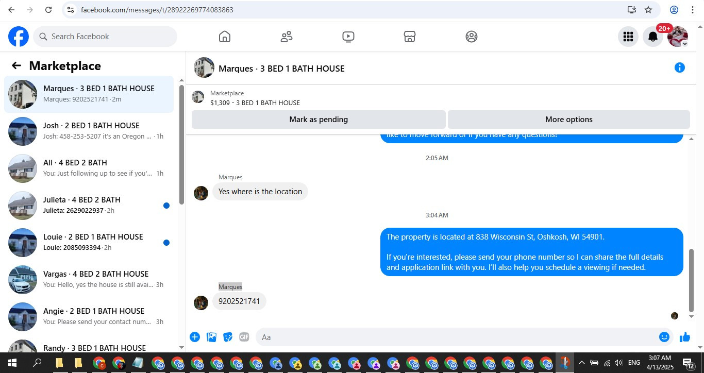Choose a GIF in the composer
704x373 pixels.
click(x=244, y=337)
